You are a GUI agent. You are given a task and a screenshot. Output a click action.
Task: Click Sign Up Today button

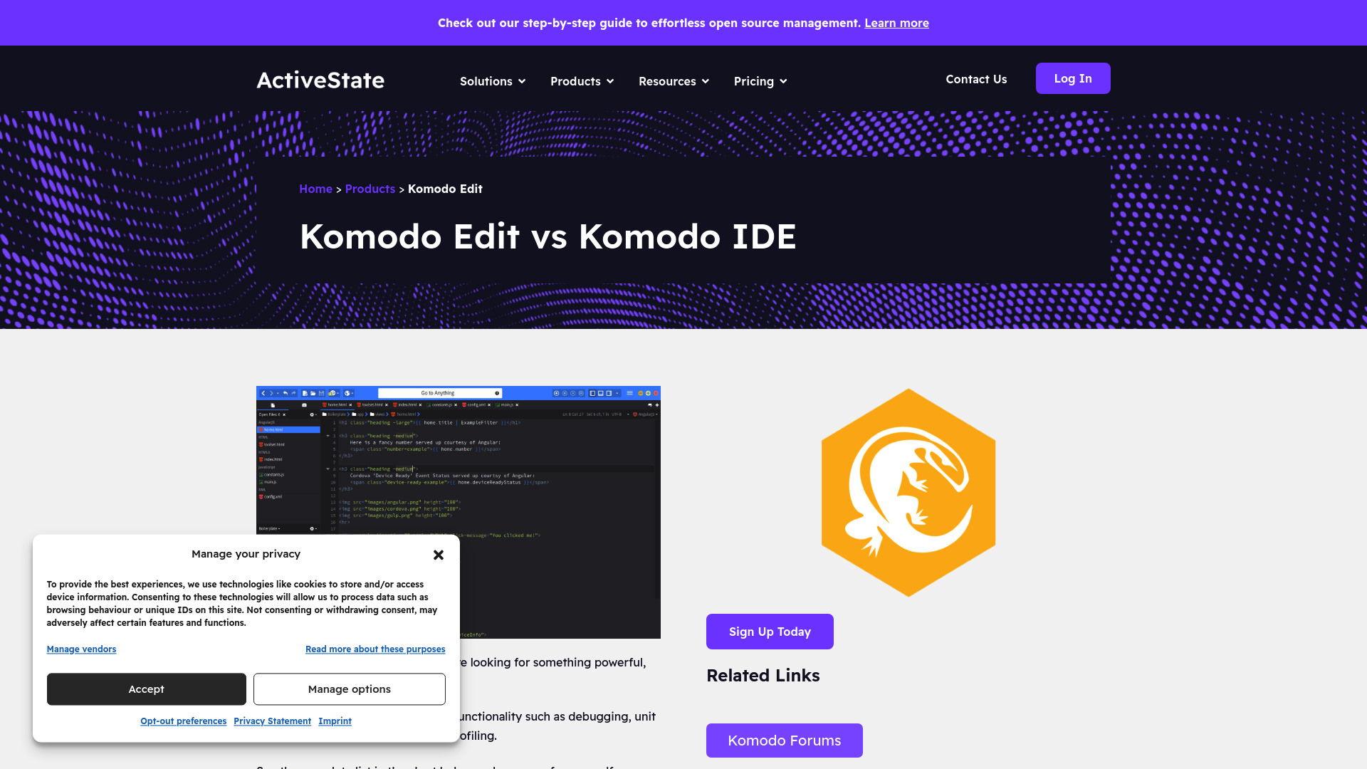[770, 632]
